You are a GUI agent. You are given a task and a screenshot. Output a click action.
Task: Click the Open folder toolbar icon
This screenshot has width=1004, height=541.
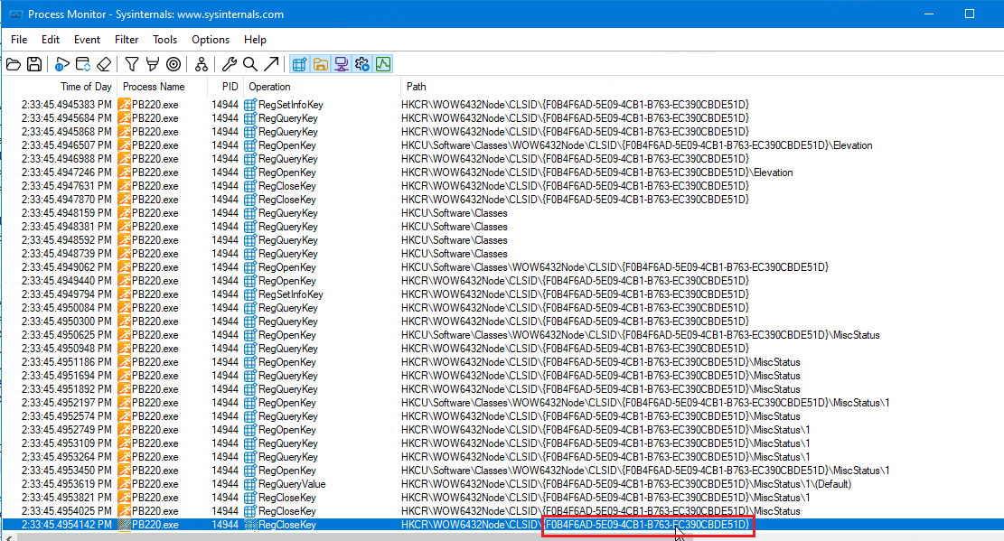(x=14, y=64)
